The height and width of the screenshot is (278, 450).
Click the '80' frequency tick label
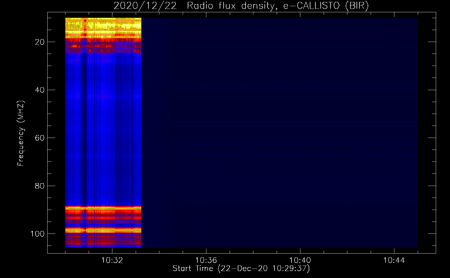coord(40,186)
